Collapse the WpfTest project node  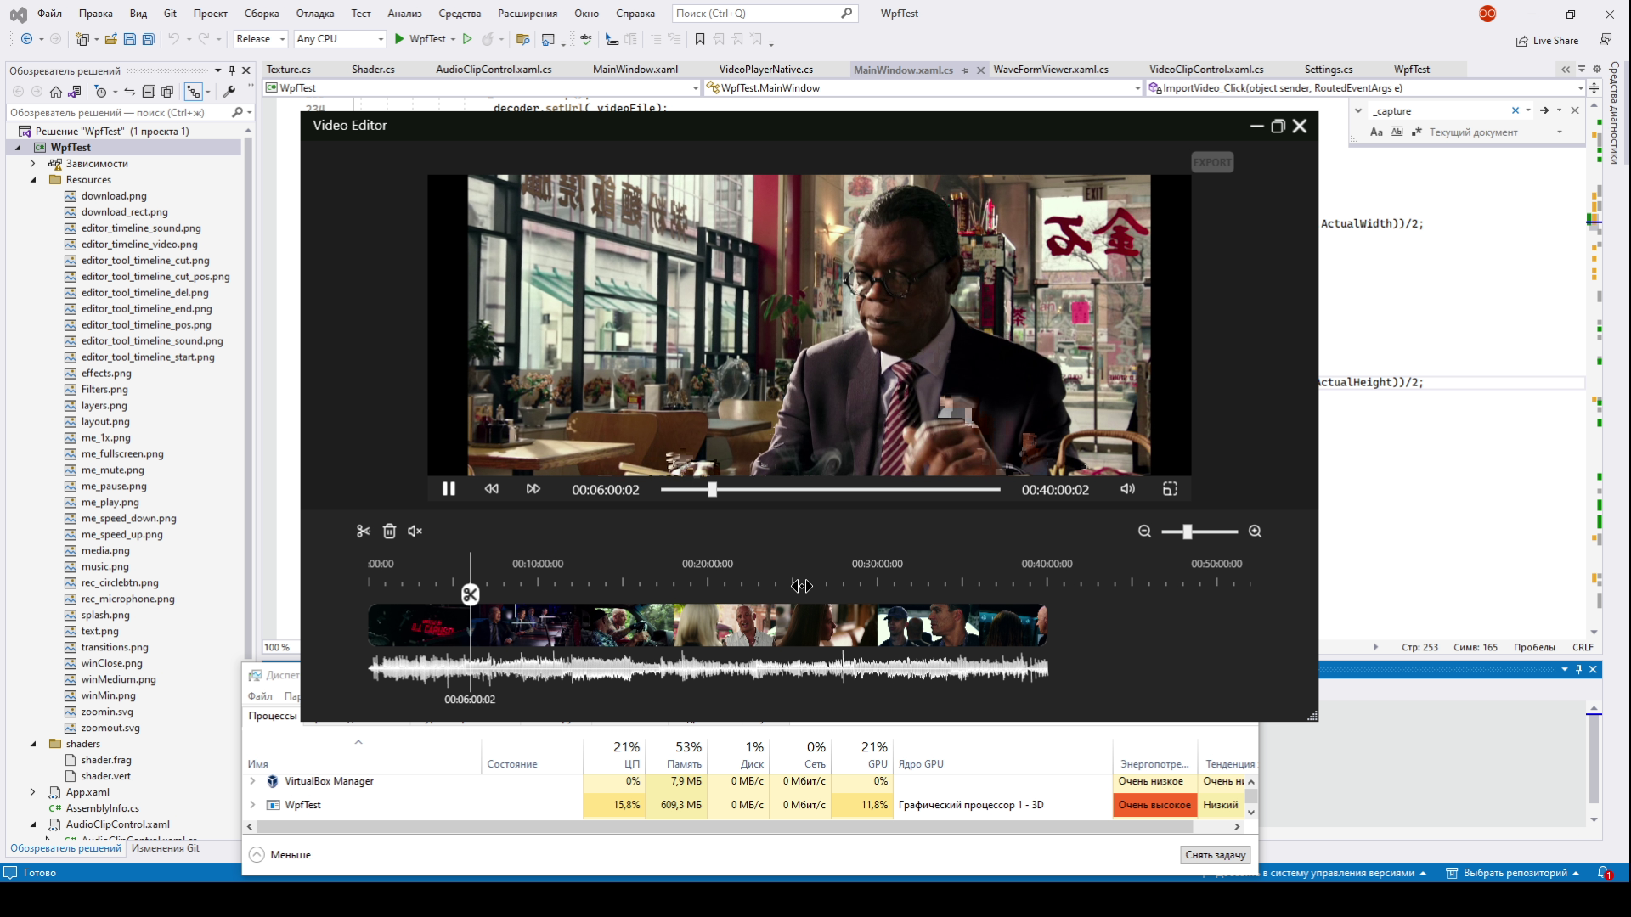click(18, 148)
